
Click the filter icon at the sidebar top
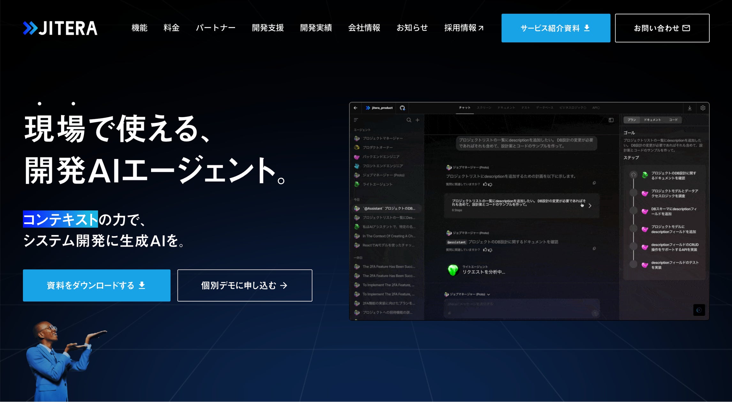tap(356, 120)
